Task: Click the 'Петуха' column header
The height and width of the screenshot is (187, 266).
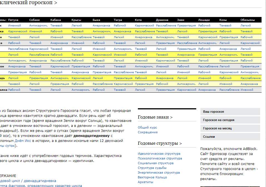Action: click(13, 20)
